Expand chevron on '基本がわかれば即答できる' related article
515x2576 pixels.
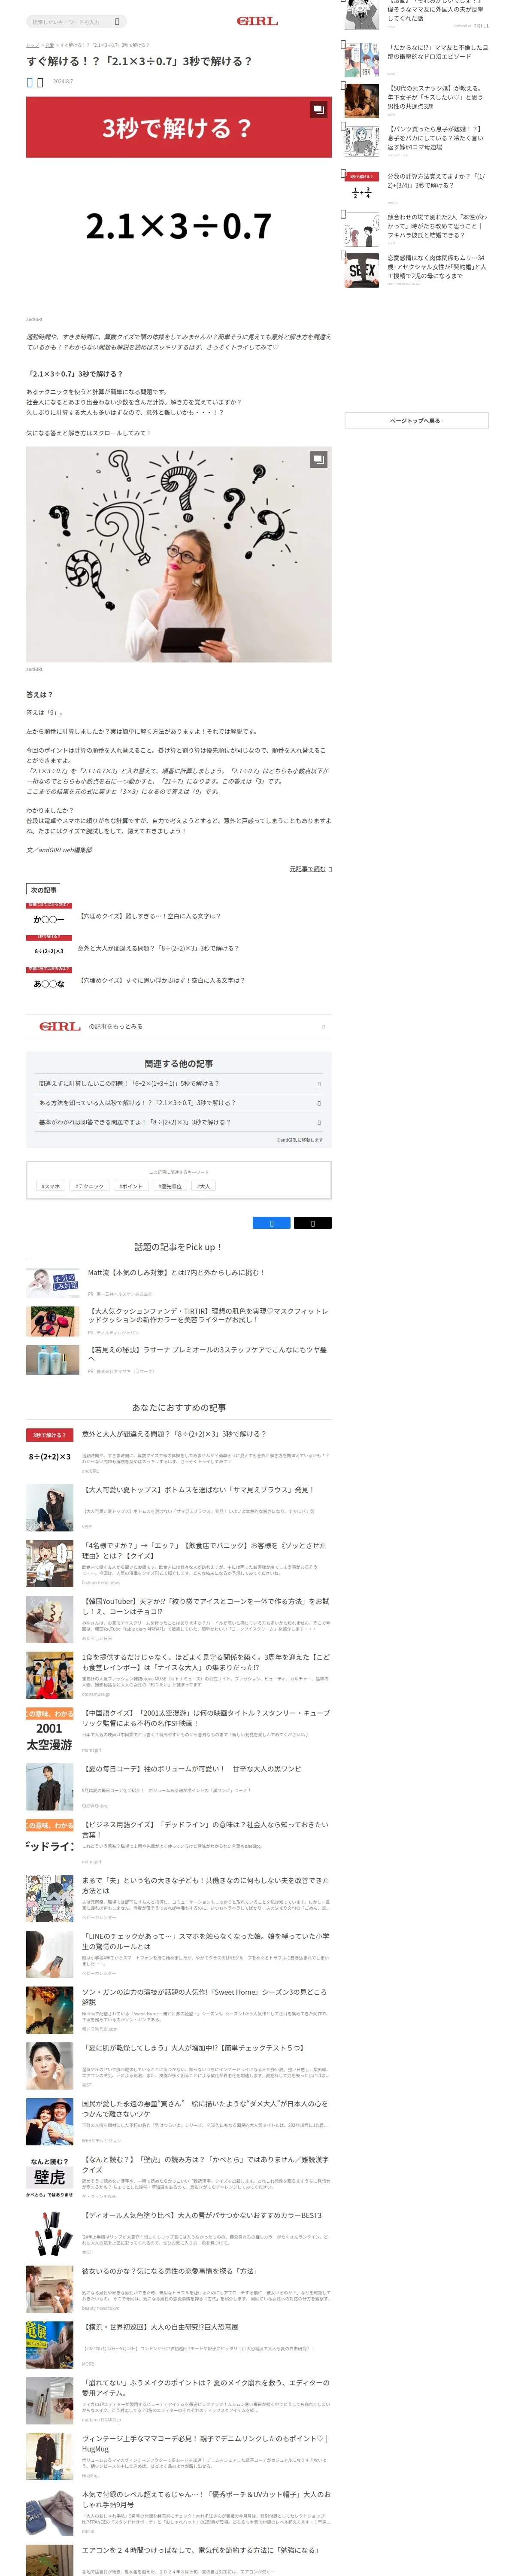click(x=319, y=1122)
